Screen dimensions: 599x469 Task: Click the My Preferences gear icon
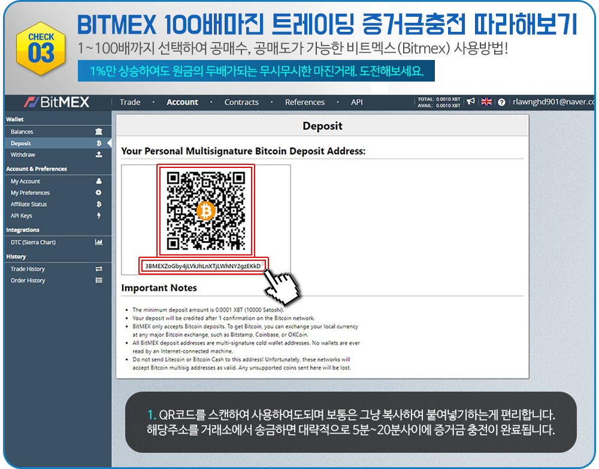click(x=99, y=193)
